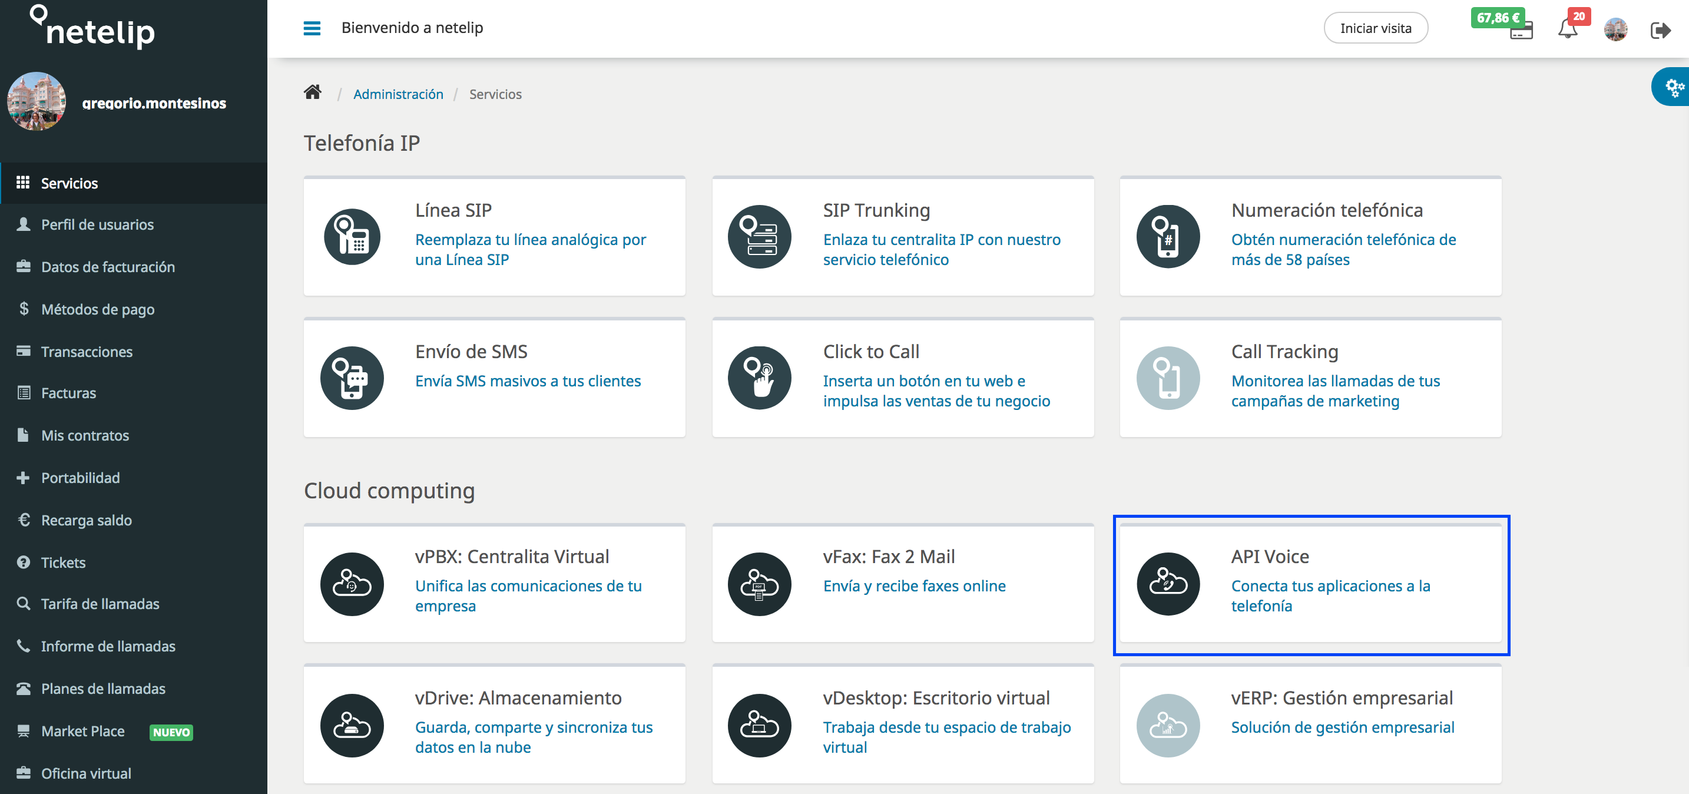This screenshot has width=1689, height=794.
Task: Click the NUEVO badge beside Market Place
Action: [x=171, y=732]
